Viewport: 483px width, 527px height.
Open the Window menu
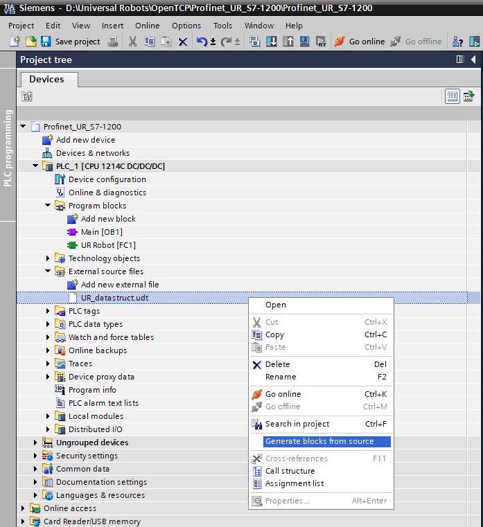(x=259, y=26)
